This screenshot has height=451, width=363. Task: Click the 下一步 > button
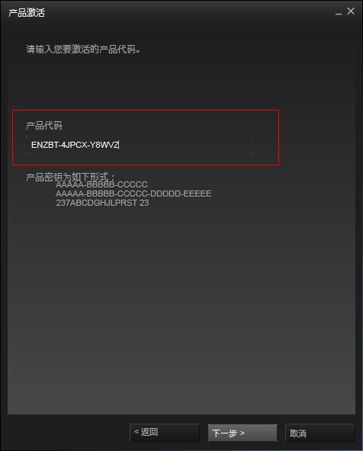click(x=243, y=433)
